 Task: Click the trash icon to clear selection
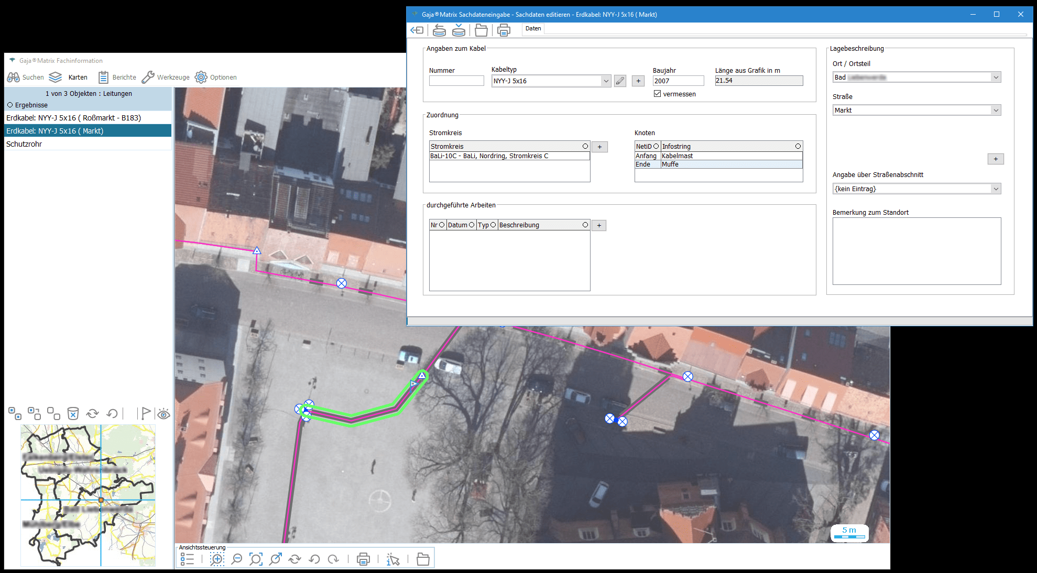[x=73, y=414]
